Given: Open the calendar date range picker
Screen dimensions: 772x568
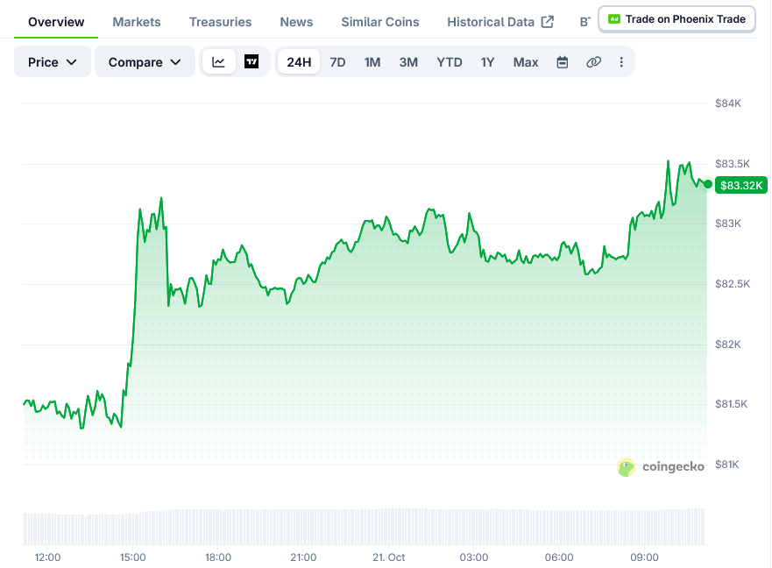Looking at the screenshot, I should tap(563, 62).
